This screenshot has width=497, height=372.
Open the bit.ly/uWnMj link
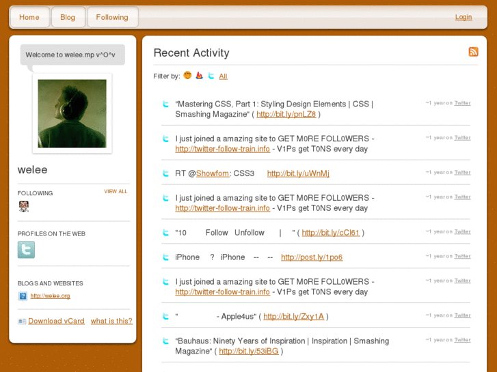pyautogui.click(x=298, y=173)
